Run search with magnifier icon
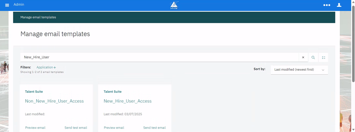The width and height of the screenshot is (355, 132). tap(313, 58)
